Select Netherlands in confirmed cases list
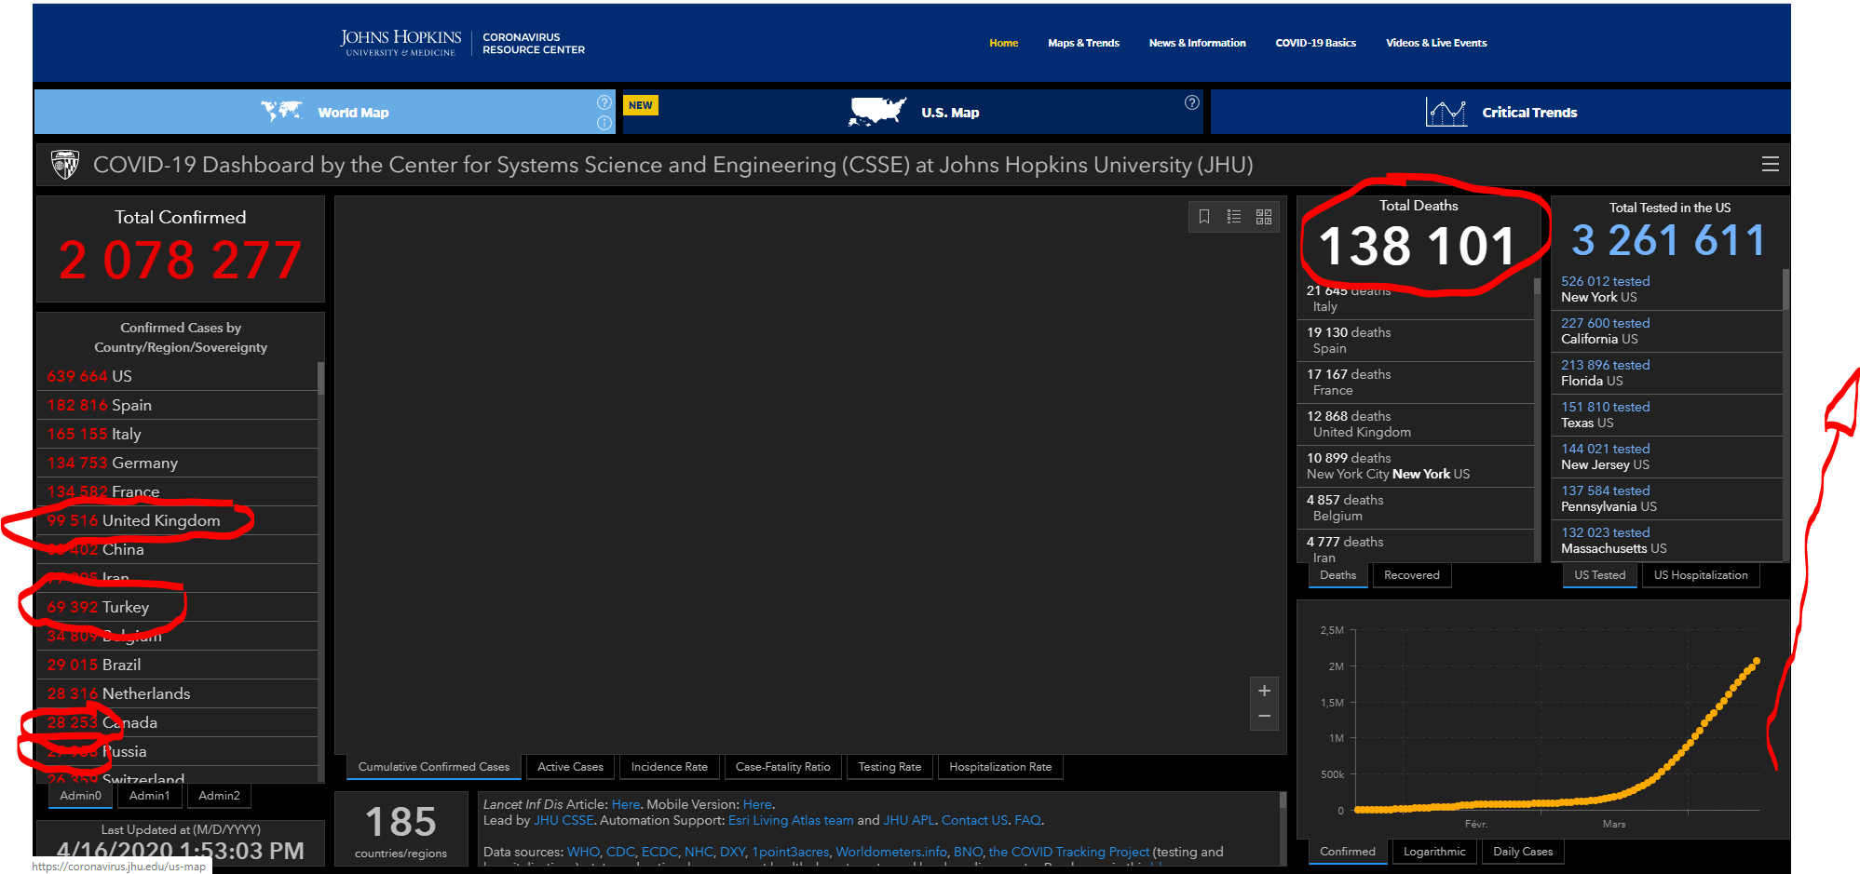 pyautogui.click(x=177, y=693)
